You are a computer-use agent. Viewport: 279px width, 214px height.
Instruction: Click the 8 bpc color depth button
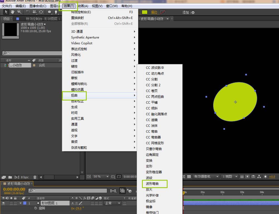click(x=25, y=177)
